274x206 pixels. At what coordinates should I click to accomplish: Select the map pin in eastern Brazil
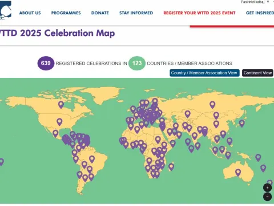tap(92, 159)
